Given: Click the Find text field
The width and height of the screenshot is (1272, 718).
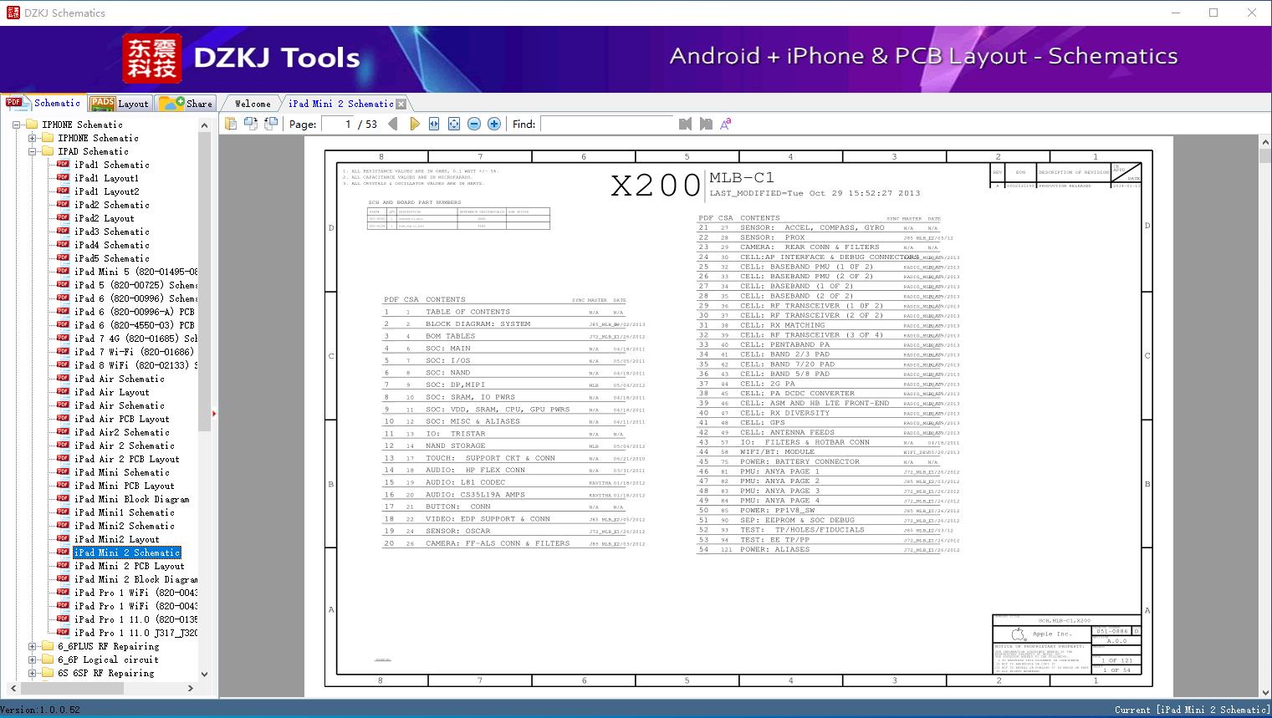Looking at the screenshot, I should click(606, 124).
